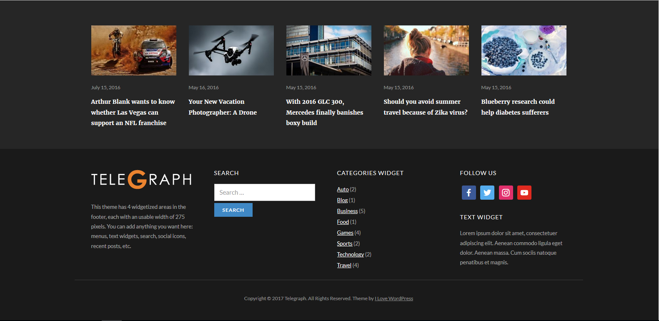Open the Business category link

pyautogui.click(x=347, y=211)
